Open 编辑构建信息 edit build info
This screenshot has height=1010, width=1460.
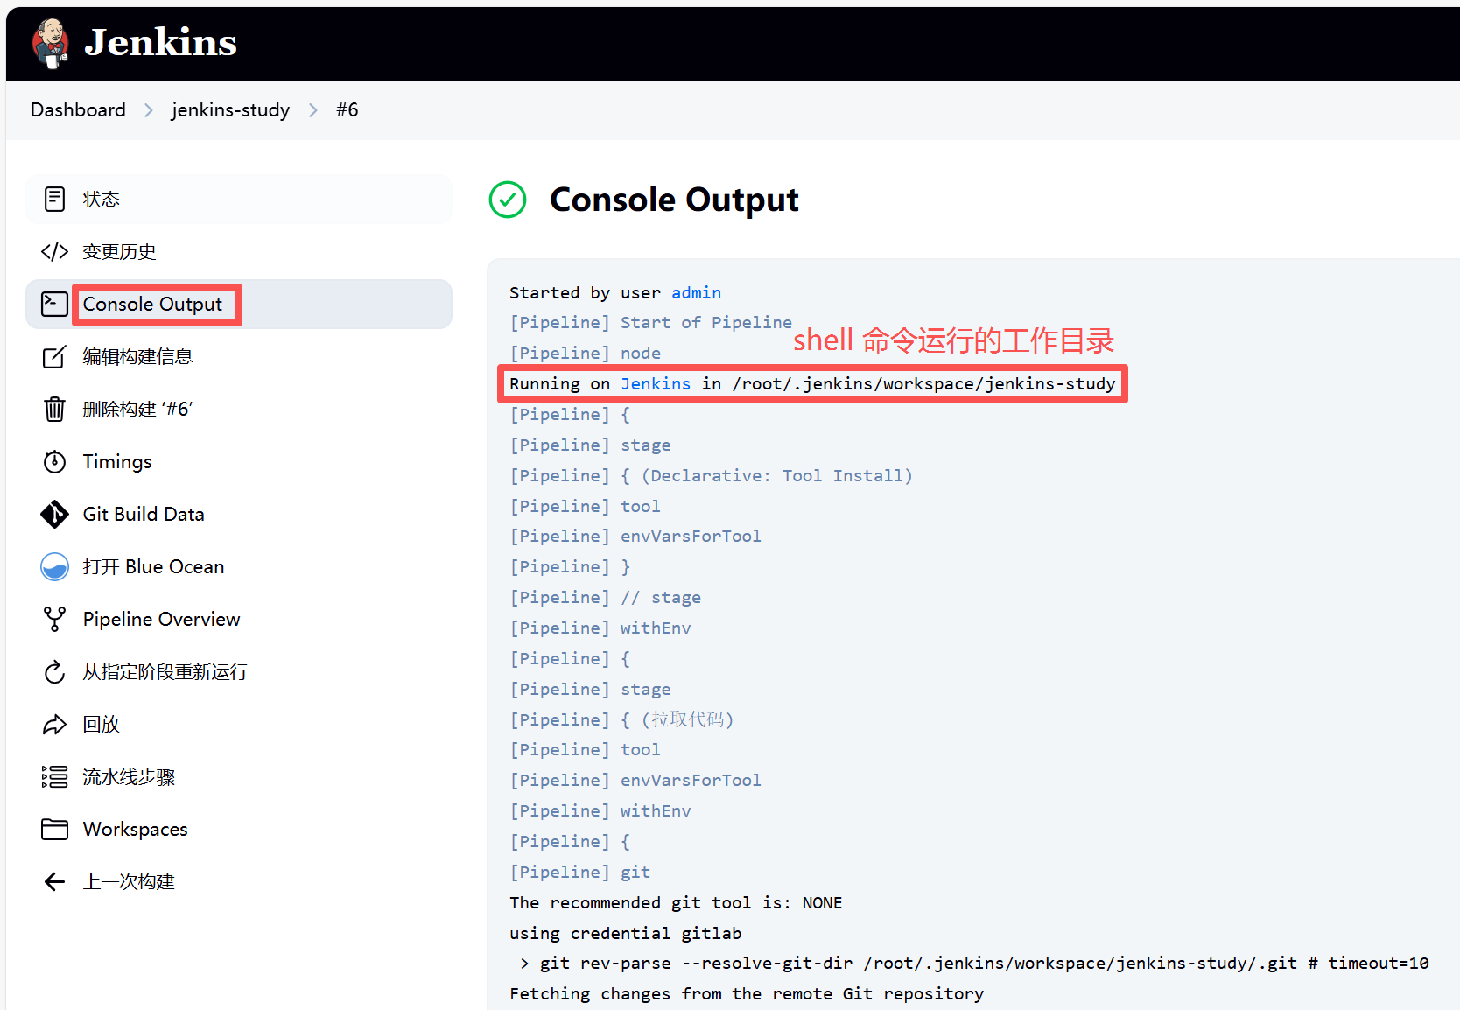239,356
